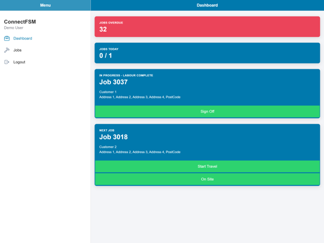The width and height of the screenshot is (324, 243).
Task: Click the ConnectFSM title
Action: pyautogui.click(x=20, y=22)
